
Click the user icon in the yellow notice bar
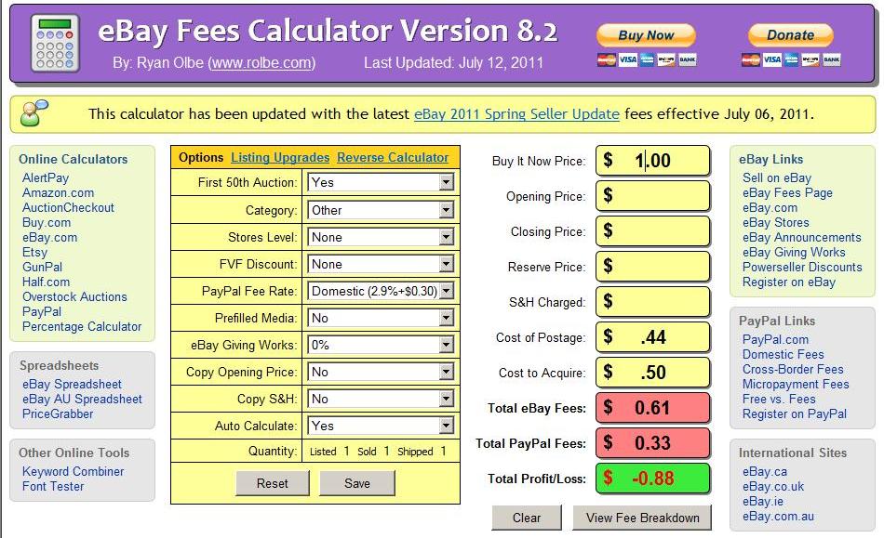[x=34, y=113]
